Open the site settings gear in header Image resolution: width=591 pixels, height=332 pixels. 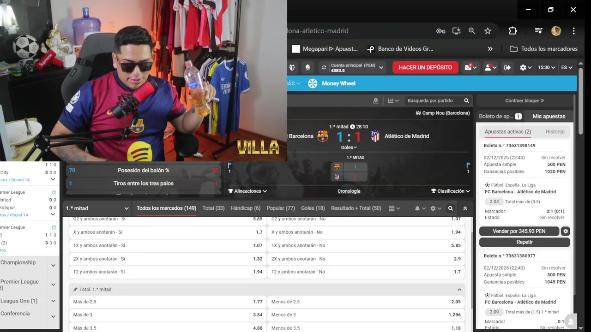tap(525, 67)
